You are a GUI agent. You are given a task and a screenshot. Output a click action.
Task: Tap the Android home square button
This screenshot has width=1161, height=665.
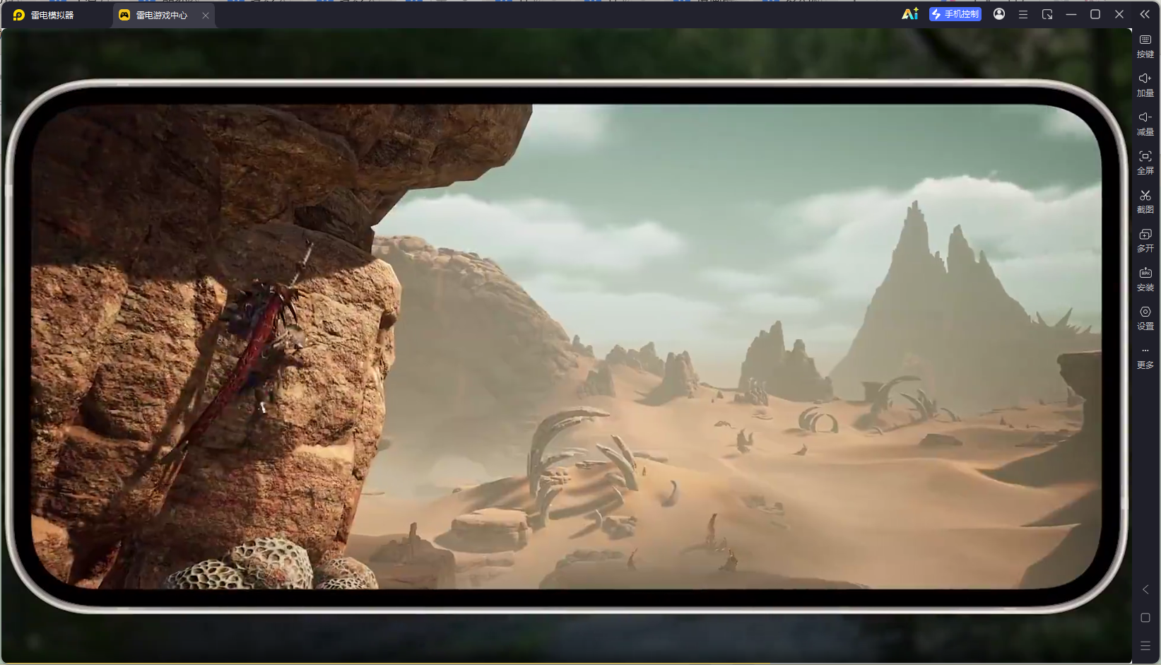1145,618
